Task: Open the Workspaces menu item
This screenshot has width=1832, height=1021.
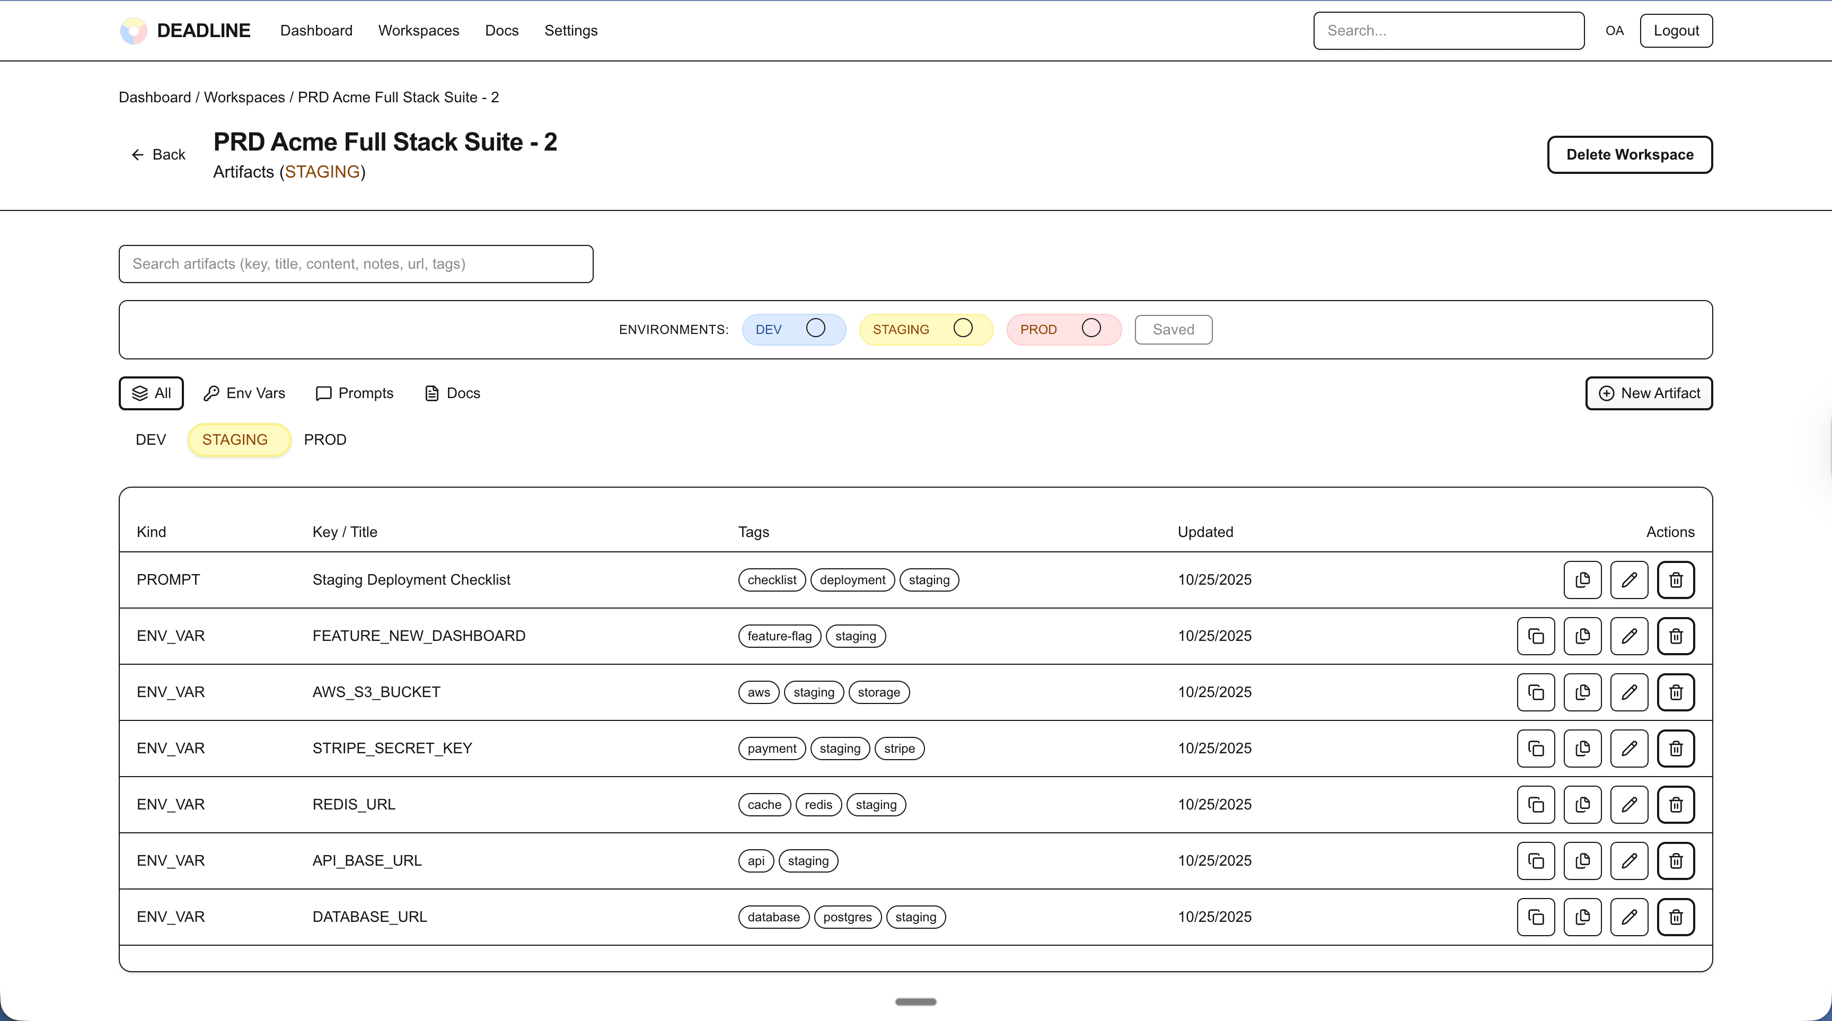Action: coord(419,31)
